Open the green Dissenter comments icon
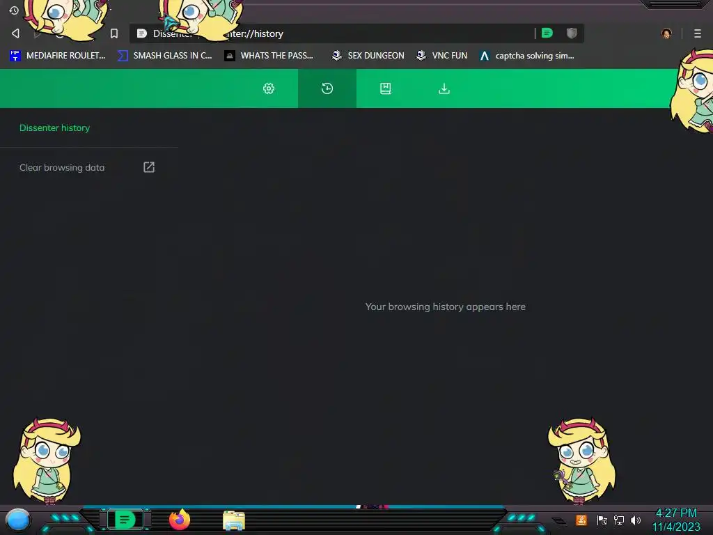Image resolution: width=713 pixels, height=535 pixels. pos(547,33)
